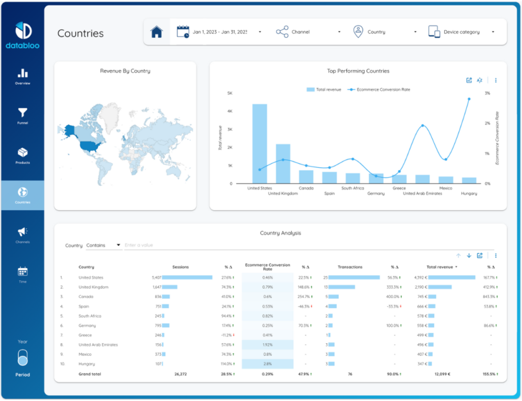Open the chart's three-dot options menu
Screen dimensions: 522x401
pyautogui.click(x=496, y=80)
